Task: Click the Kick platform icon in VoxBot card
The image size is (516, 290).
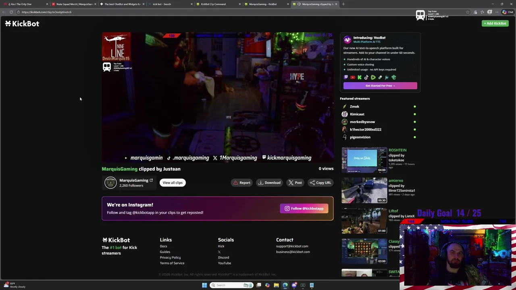Action: coord(360,77)
